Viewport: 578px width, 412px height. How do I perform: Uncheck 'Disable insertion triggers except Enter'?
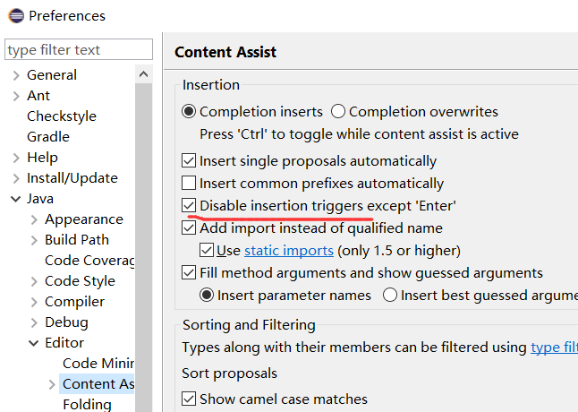pyautogui.click(x=189, y=206)
